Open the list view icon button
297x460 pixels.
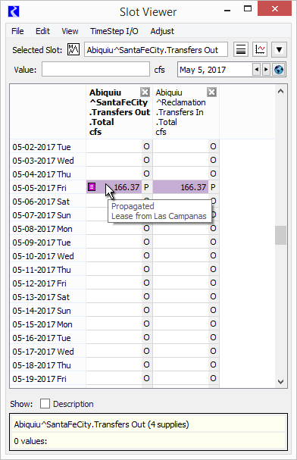(x=241, y=49)
